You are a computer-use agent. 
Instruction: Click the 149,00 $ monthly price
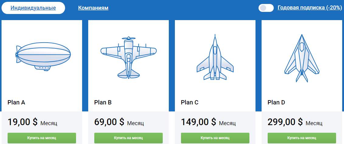(x=199, y=122)
